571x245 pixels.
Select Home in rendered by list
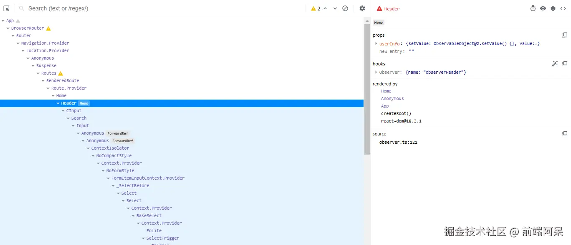pyautogui.click(x=386, y=91)
